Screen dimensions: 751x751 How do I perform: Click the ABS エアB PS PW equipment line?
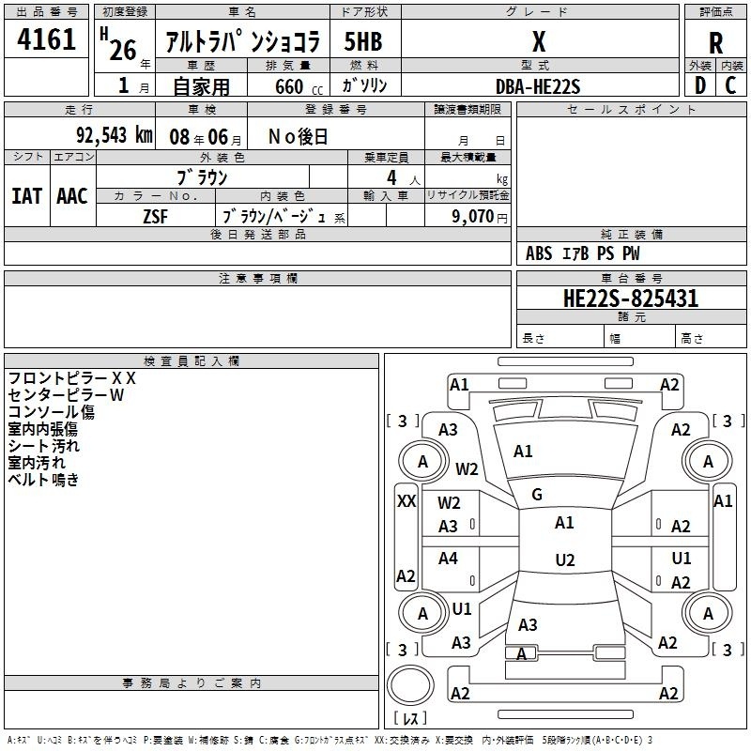coord(583,253)
